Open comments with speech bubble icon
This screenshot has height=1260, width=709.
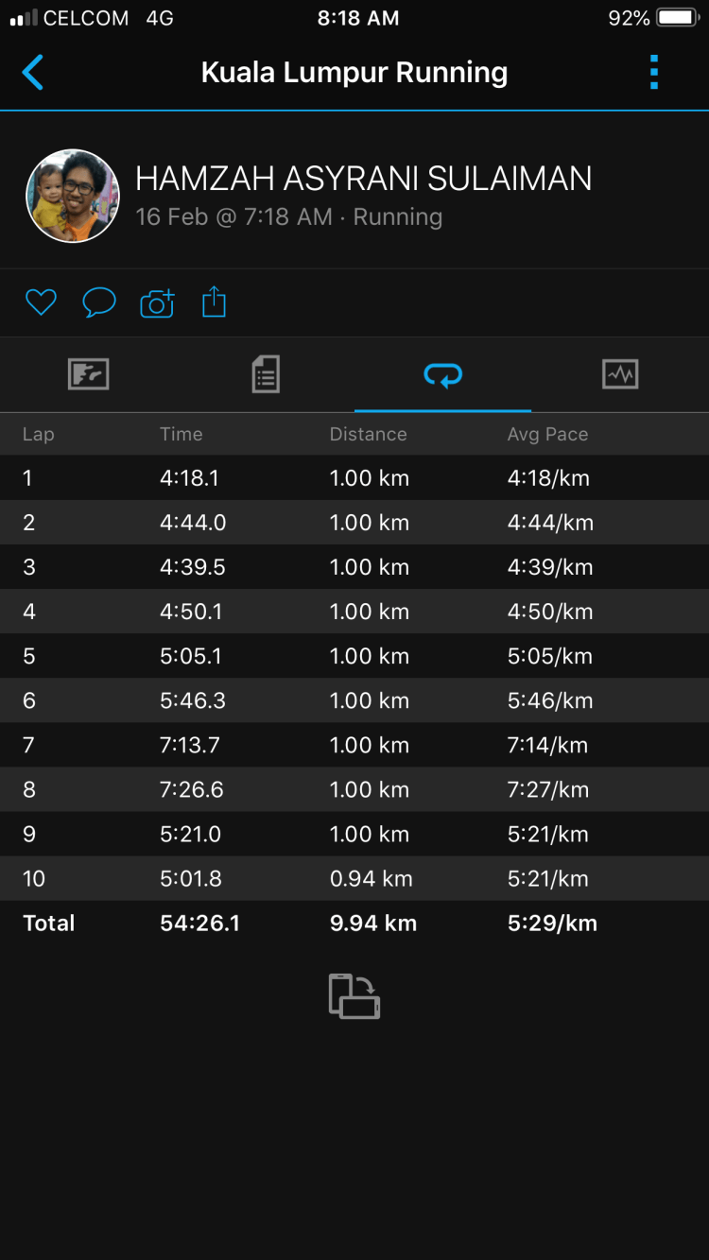99,302
